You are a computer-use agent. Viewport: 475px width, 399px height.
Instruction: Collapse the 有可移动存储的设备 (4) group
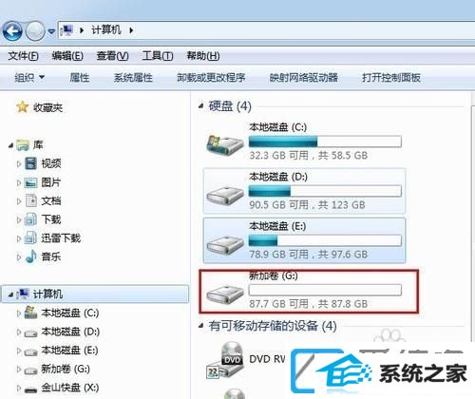click(200, 326)
